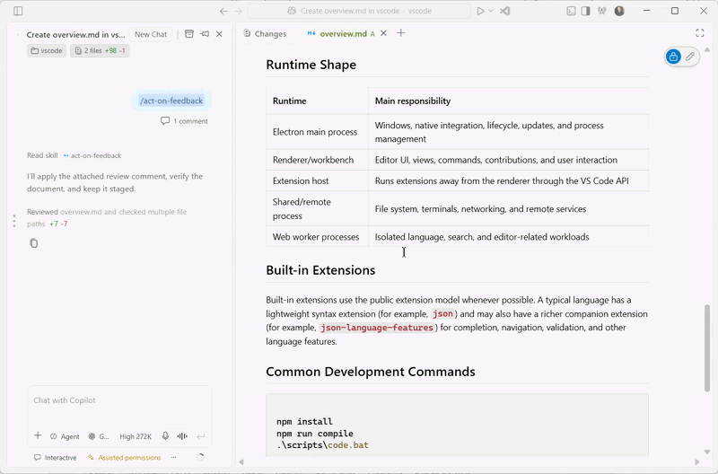This screenshot has height=474, width=718.
Task: Open the High 272K context selector
Action: (136, 436)
